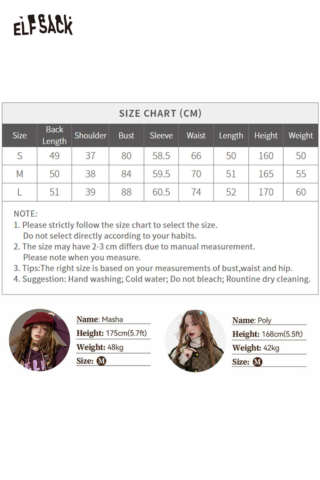Click the ELFSACK brand logo
Image resolution: width=320 pixels, height=480 pixels.
[43, 25]
